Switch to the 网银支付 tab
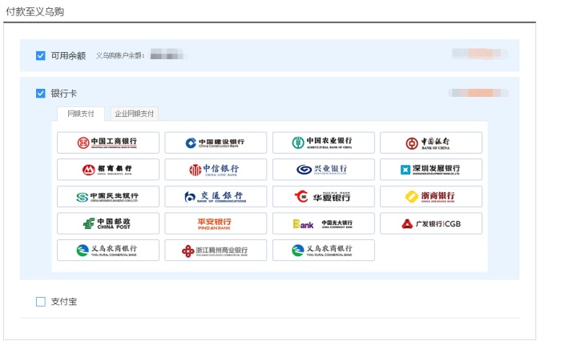 (x=81, y=114)
